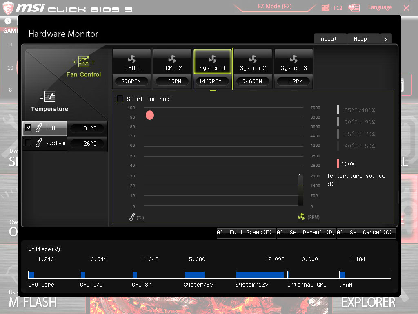Click left arrow beside Fan Control icon
This screenshot has height=314, width=418.
pyautogui.click(x=75, y=62)
